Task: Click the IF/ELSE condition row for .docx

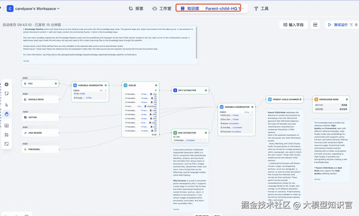Action: click(141, 122)
